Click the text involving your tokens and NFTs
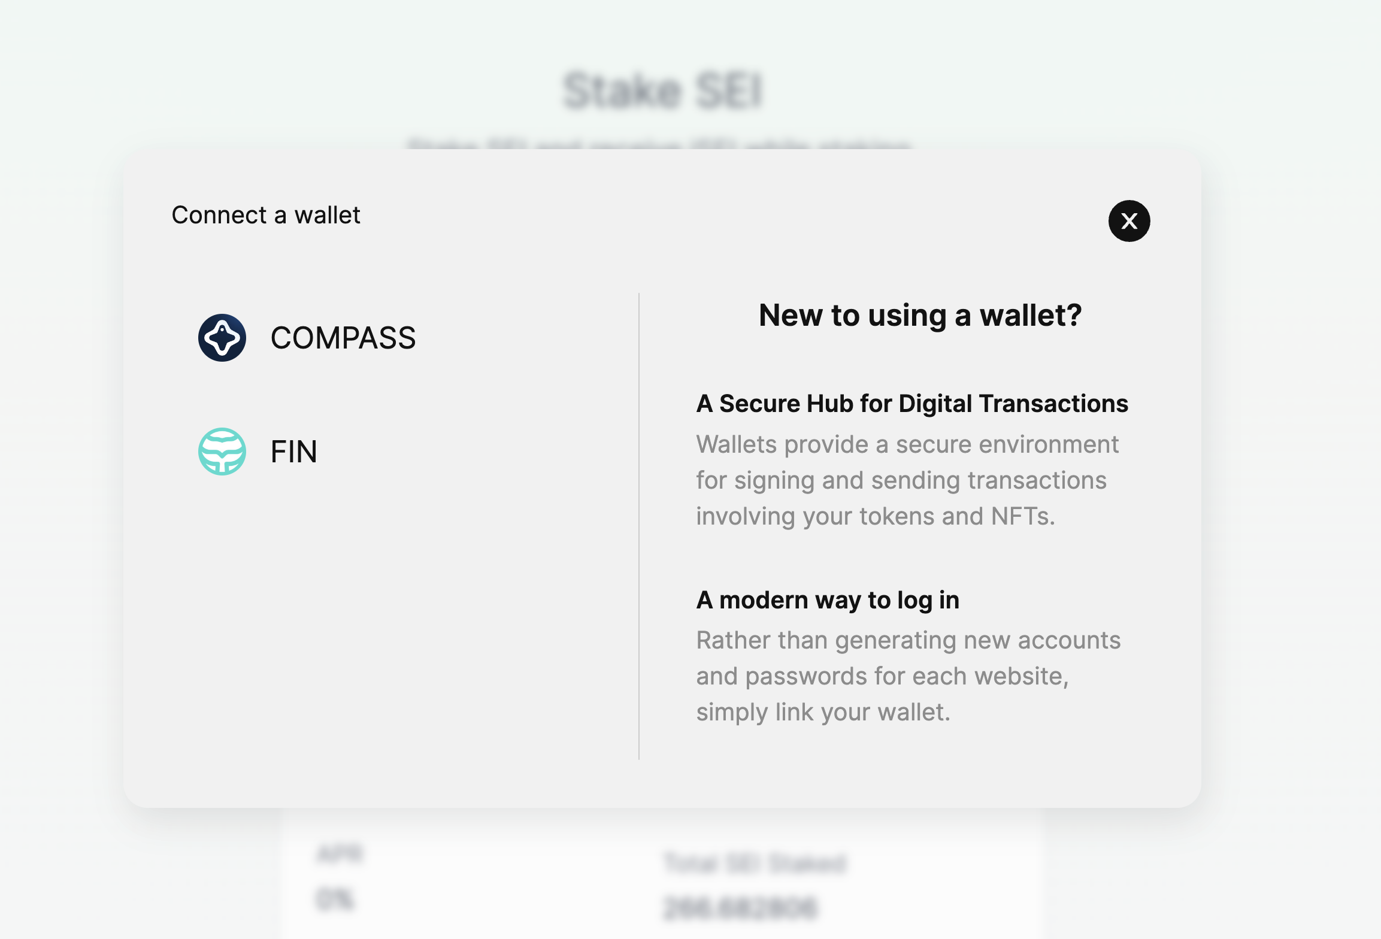The width and height of the screenshot is (1381, 939). 875,516
